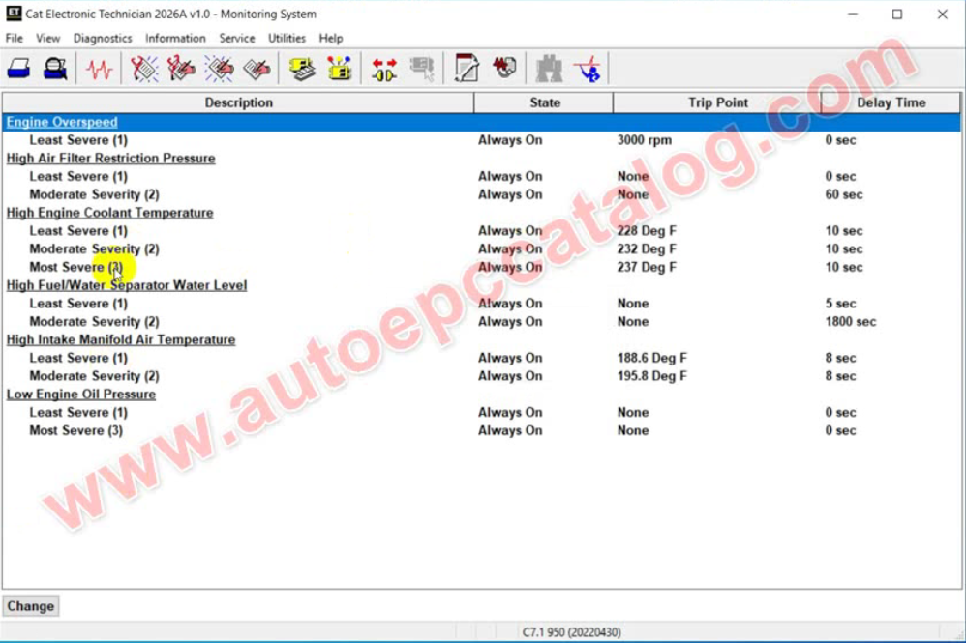This screenshot has height=643, width=966.
Task: Click the Delay Time column header
Action: pos(889,102)
